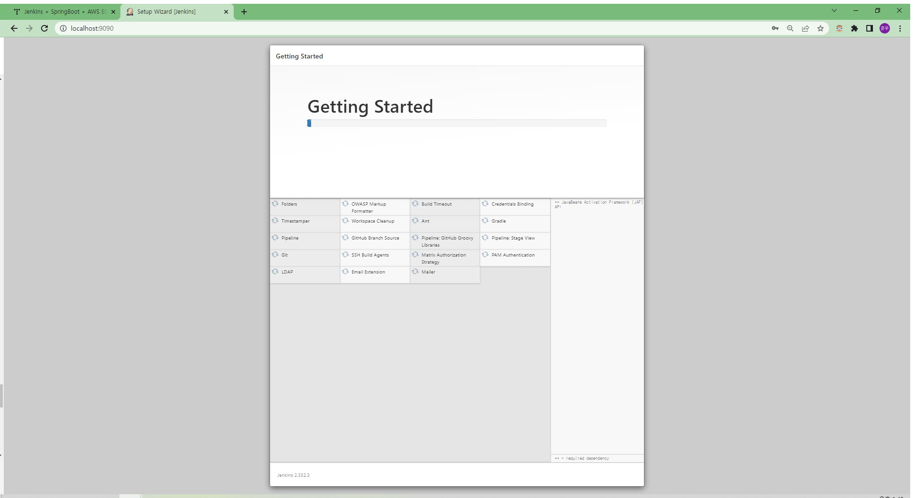Open the tab search dropdown arrow
This screenshot has width=914, height=498.
[x=834, y=10]
